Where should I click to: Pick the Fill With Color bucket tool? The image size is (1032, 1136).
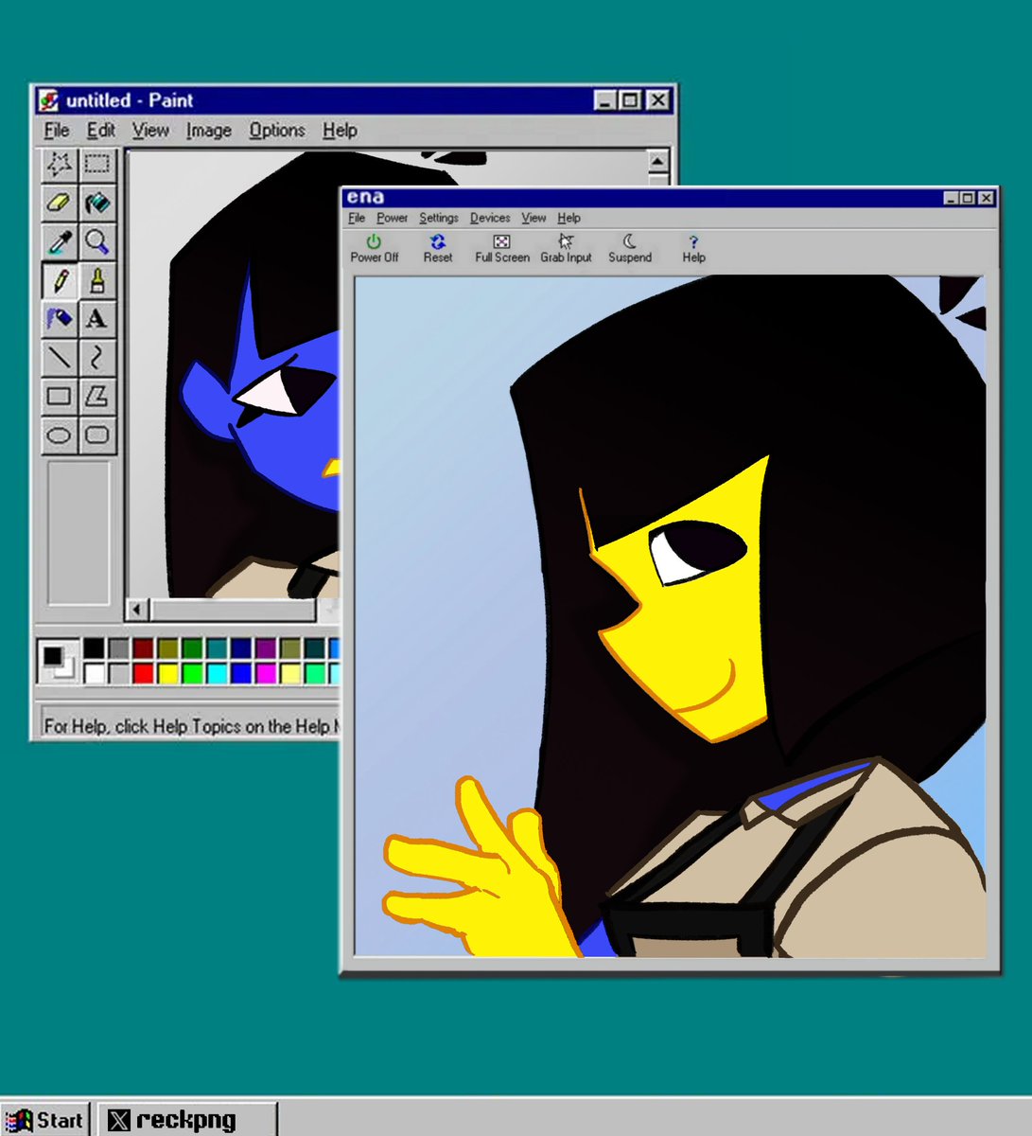point(96,203)
